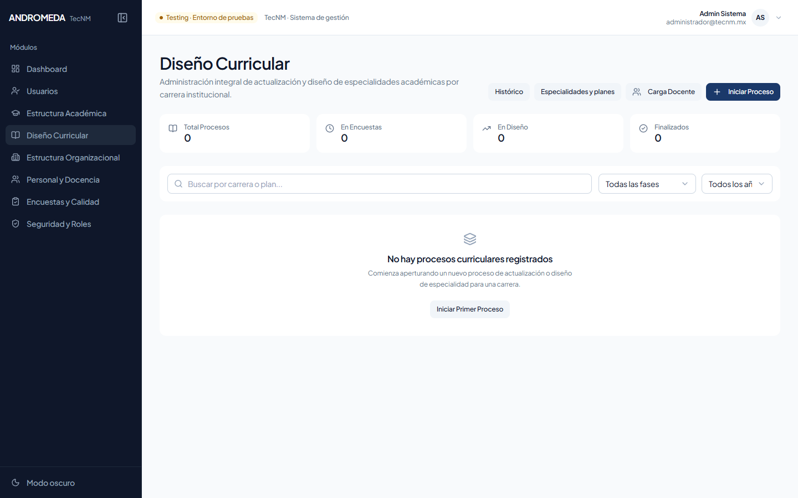The image size is (798, 498).
Task: Focus the Buscar por carrera o plan field
Action: pyautogui.click(x=380, y=184)
